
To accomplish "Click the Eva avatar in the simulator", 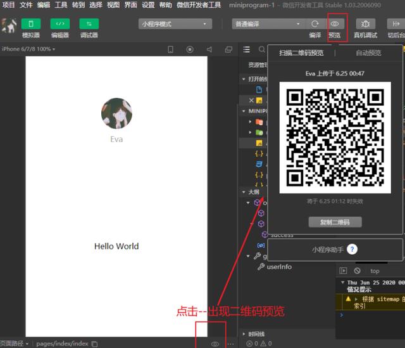I will coord(116,113).
